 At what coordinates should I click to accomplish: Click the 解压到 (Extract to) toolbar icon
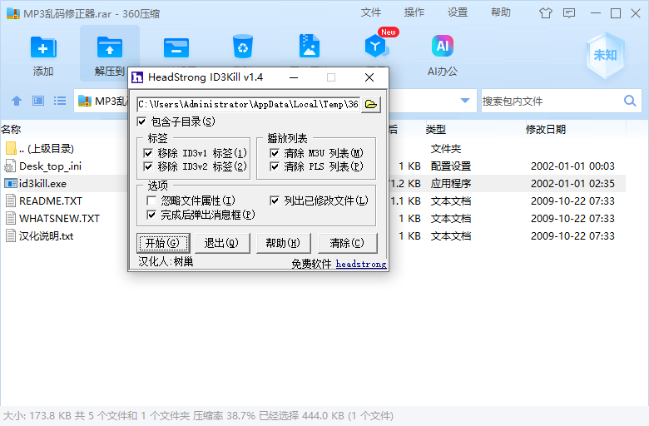click(110, 47)
